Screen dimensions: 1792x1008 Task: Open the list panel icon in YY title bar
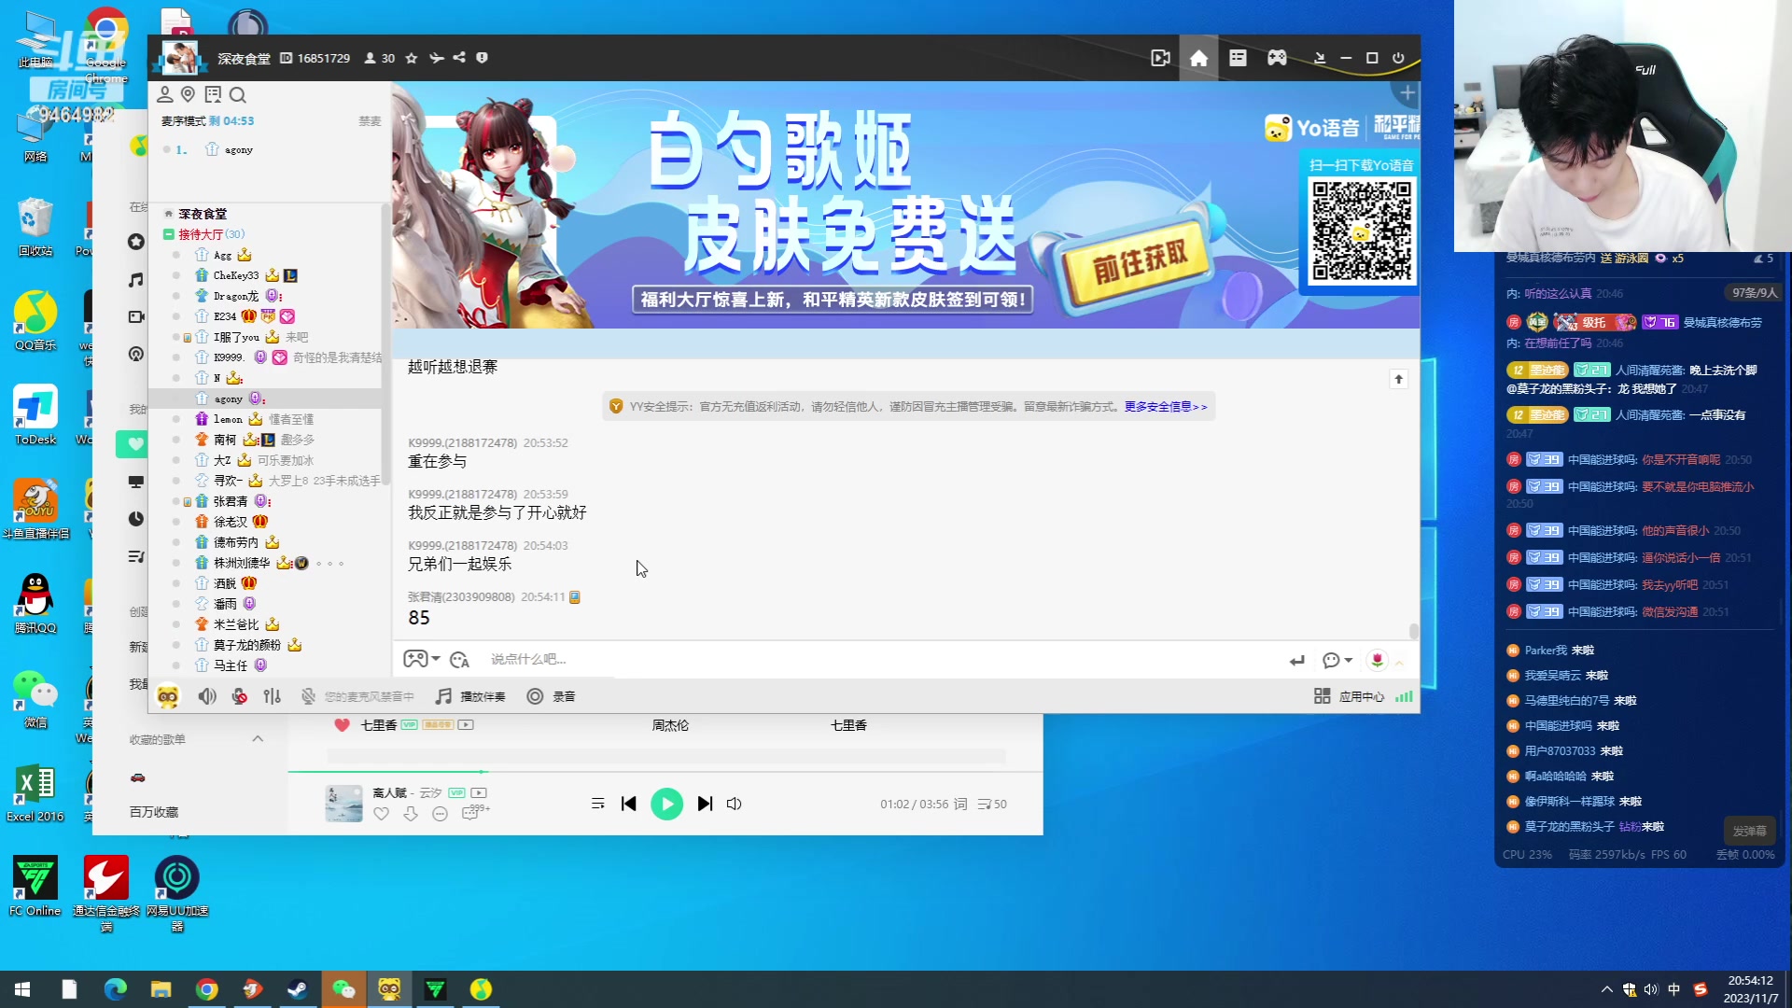tap(1238, 58)
